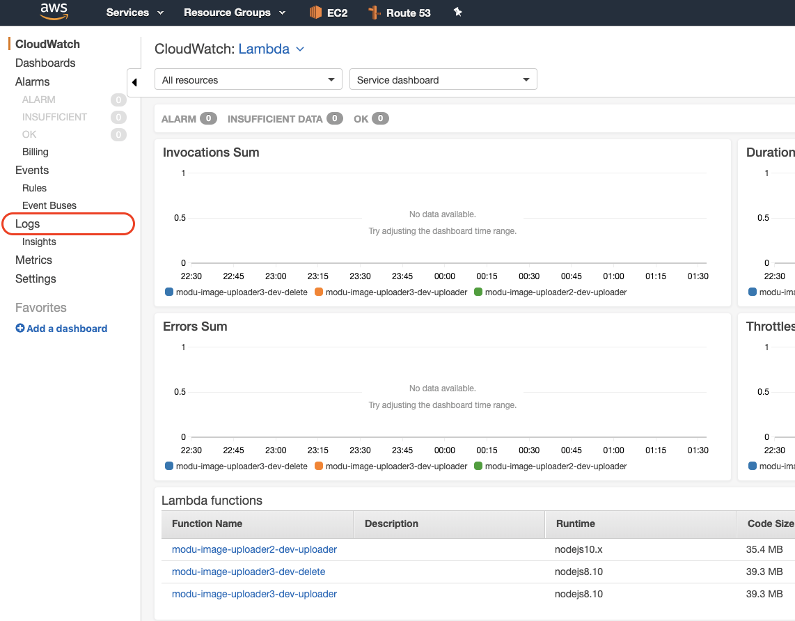Click the Favorites heading in the sidebar

pos(40,308)
